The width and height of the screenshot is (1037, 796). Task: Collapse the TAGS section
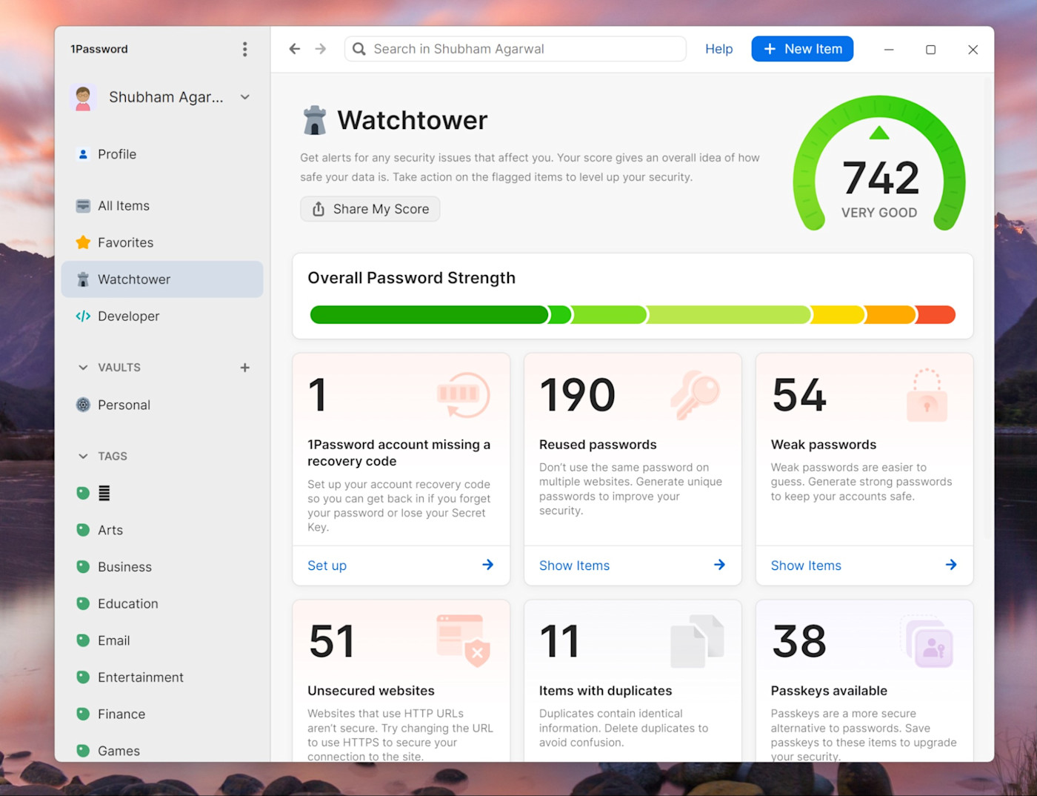[83, 456]
